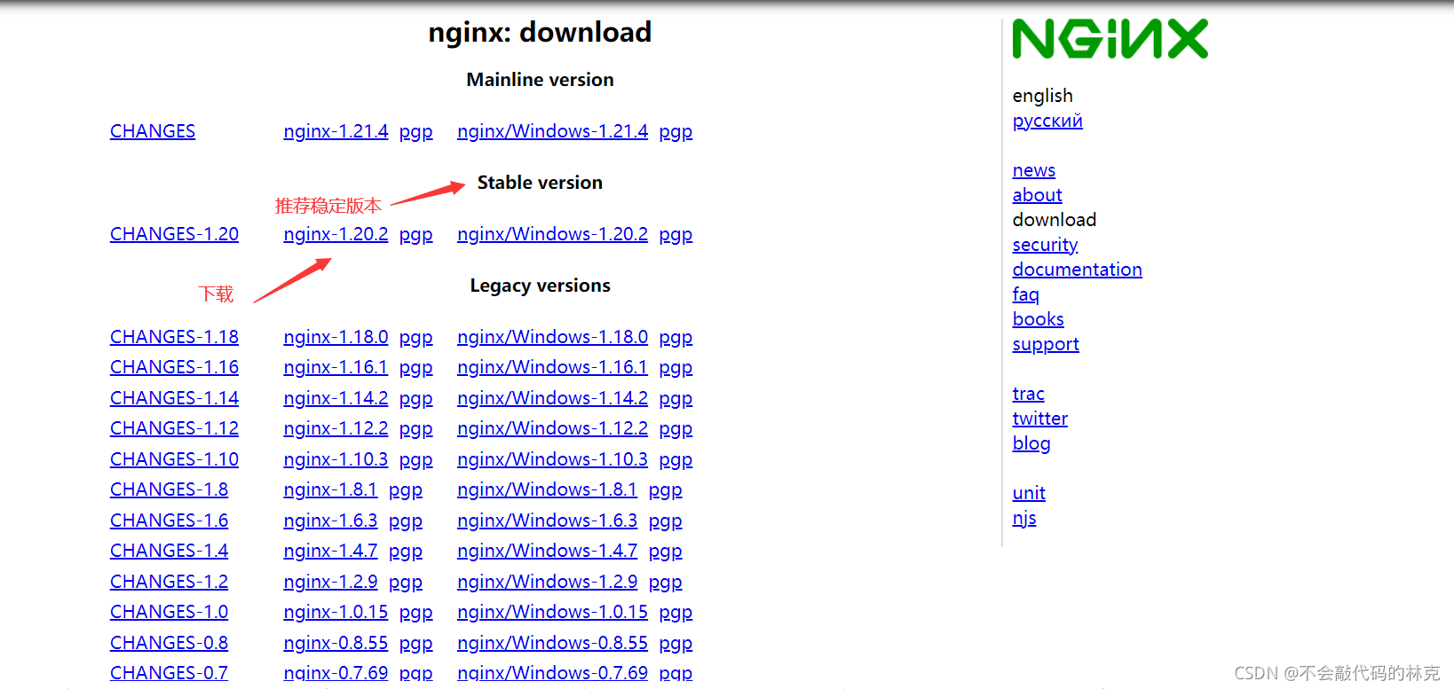Image resolution: width=1454 pixels, height=689 pixels.
Task: Open CHANGES-1.8 link
Action: click(x=169, y=489)
